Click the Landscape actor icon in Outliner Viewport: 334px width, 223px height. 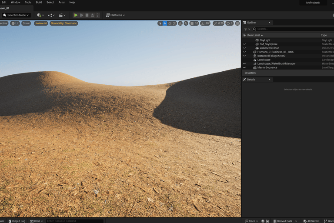pos(255,60)
